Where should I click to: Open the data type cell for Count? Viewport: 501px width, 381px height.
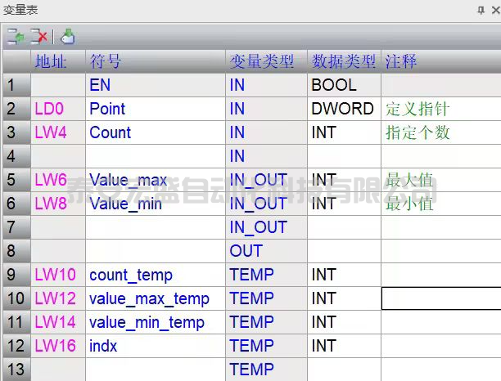[344, 132]
